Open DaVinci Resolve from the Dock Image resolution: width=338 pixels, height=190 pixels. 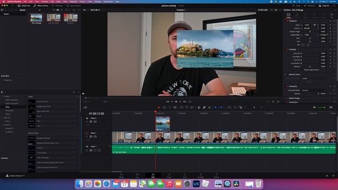(x=236, y=184)
